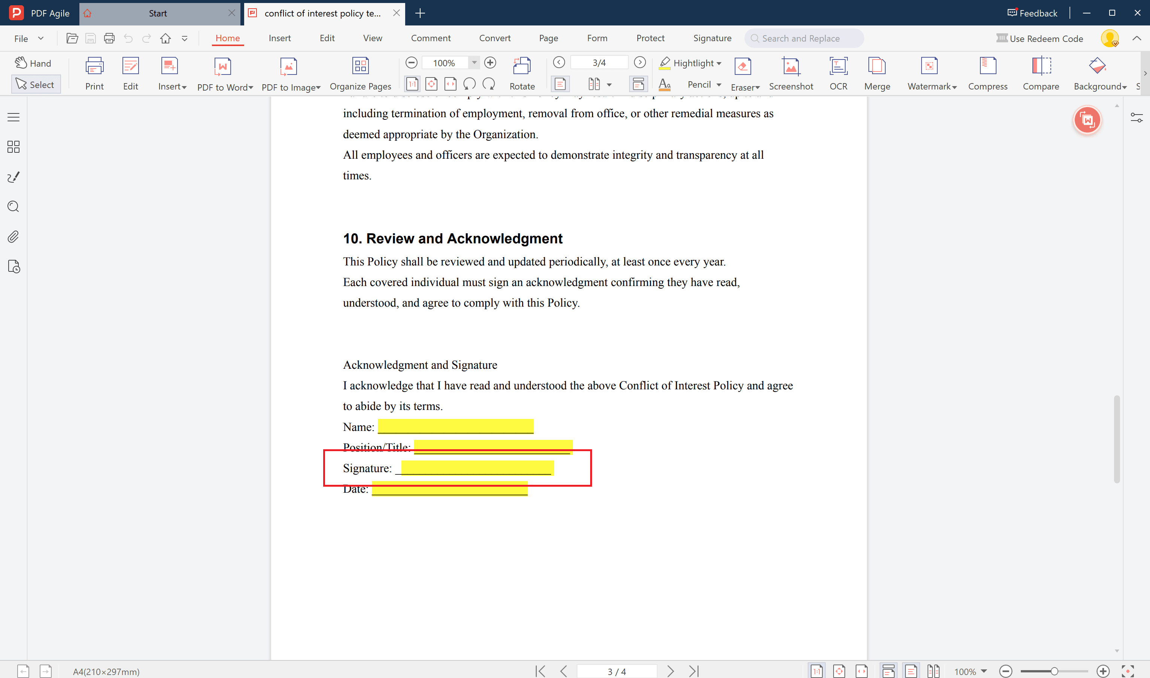Switch to the Protect tab

(x=650, y=39)
